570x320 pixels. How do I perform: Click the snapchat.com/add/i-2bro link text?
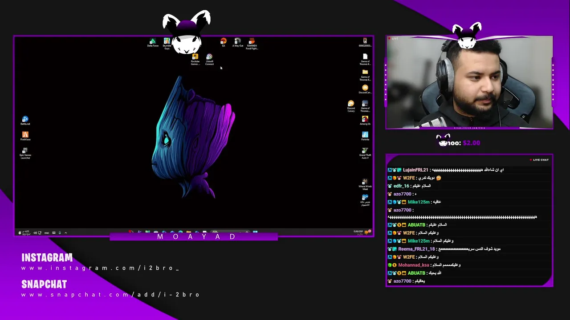point(110,295)
